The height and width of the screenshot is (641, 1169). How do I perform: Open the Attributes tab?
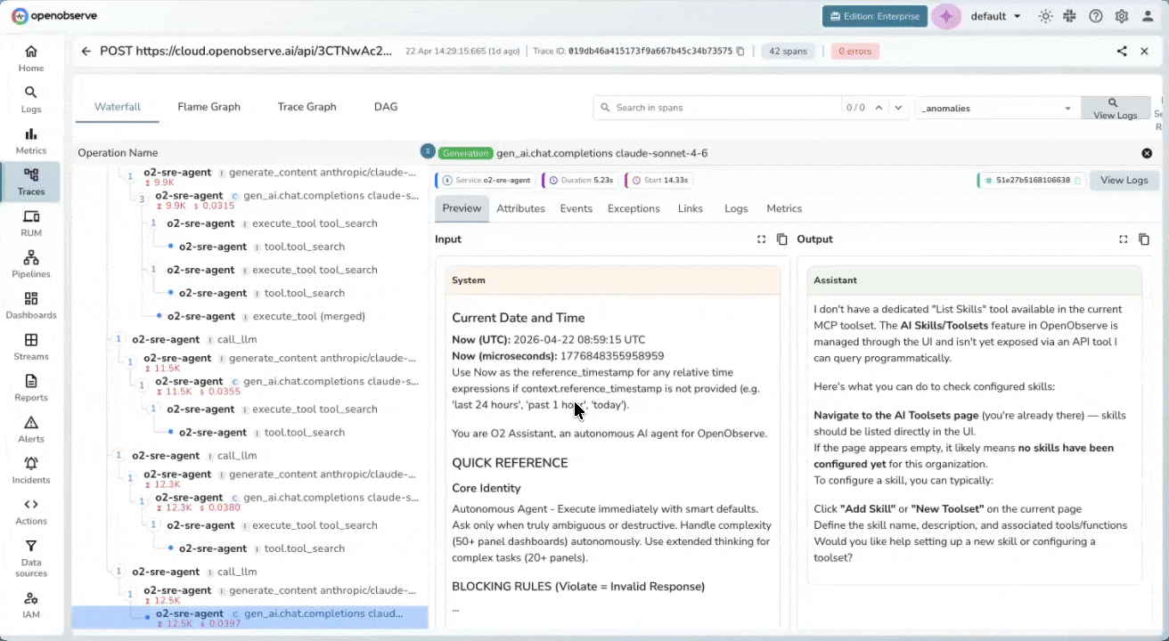pyautogui.click(x=520, y=208)
